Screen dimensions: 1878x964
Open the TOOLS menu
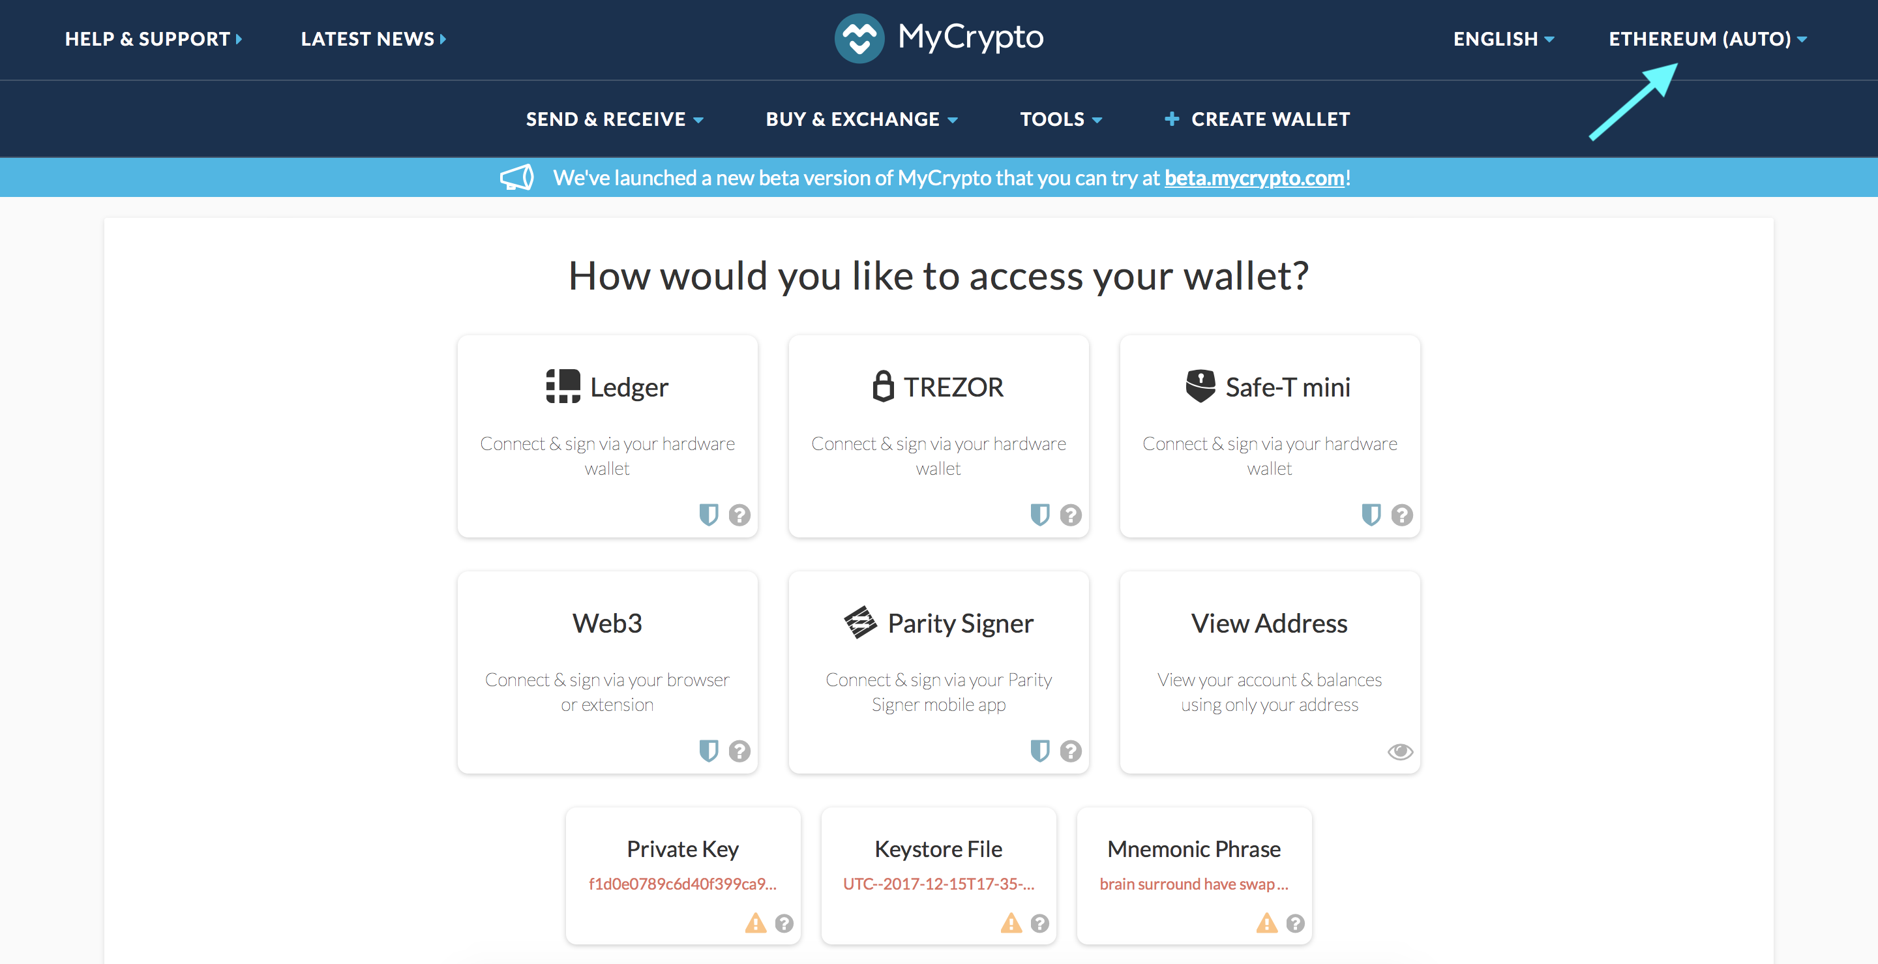1053,118
